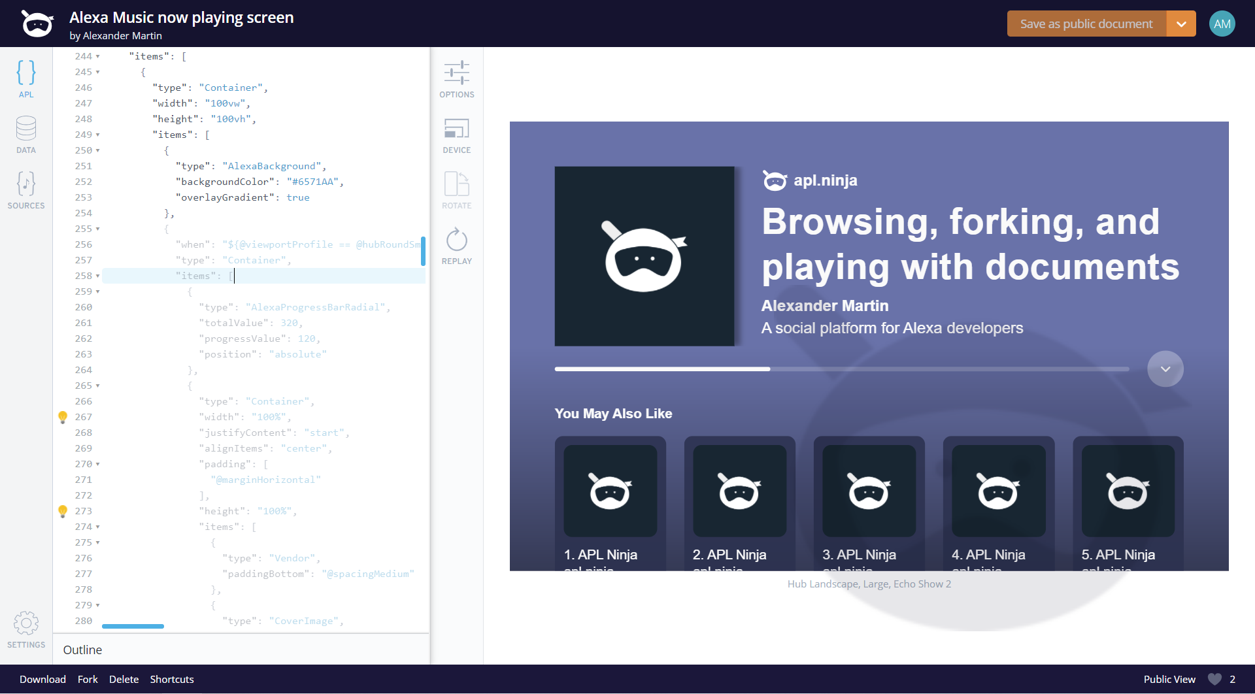Select the 3. APL Ninja card
Viewport: 1255px width, 694px height.
pyautogui.click(x=869, y=503)
